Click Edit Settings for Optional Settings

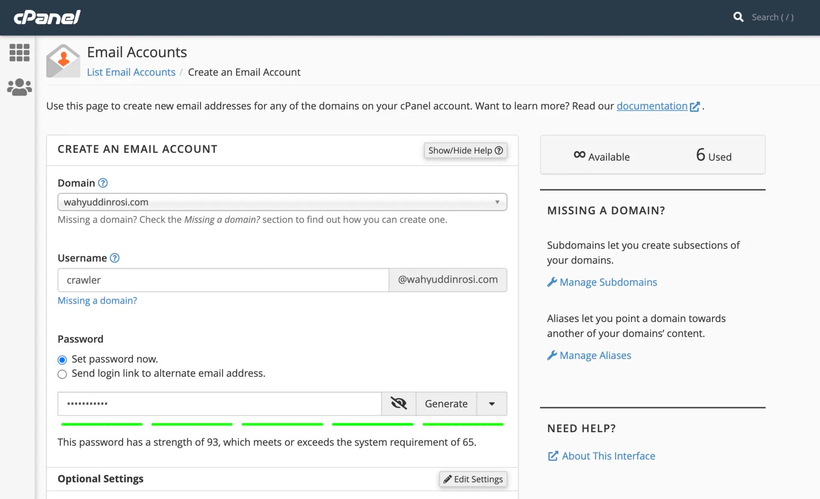pos(473,479)
